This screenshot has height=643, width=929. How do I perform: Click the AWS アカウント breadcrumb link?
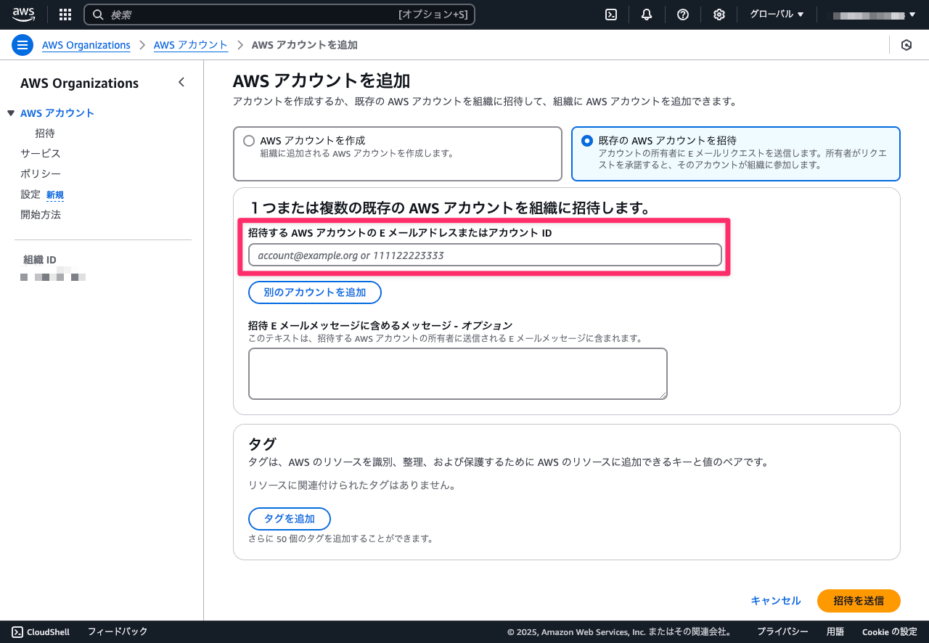191,45
